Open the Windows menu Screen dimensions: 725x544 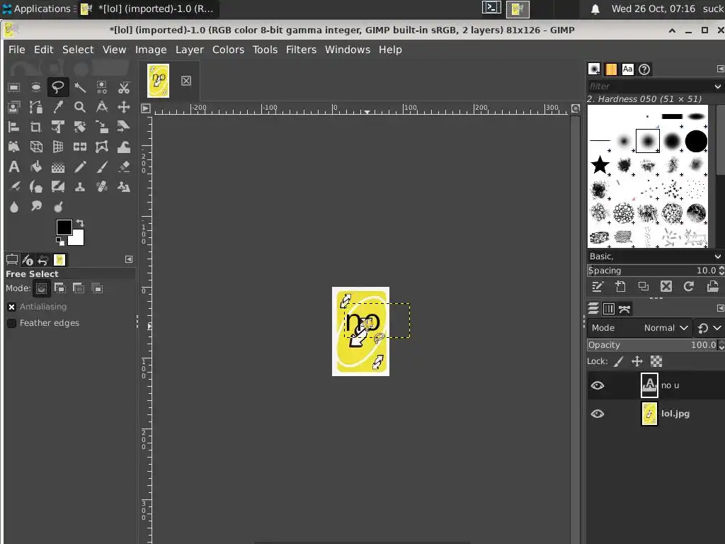(348, 50)
